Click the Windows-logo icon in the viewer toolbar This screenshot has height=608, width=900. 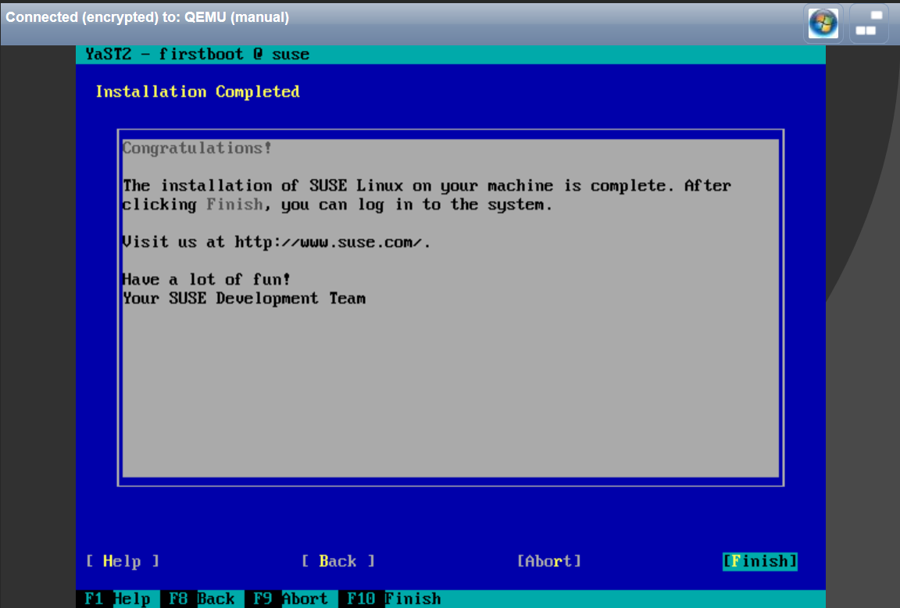click(823, 23)
